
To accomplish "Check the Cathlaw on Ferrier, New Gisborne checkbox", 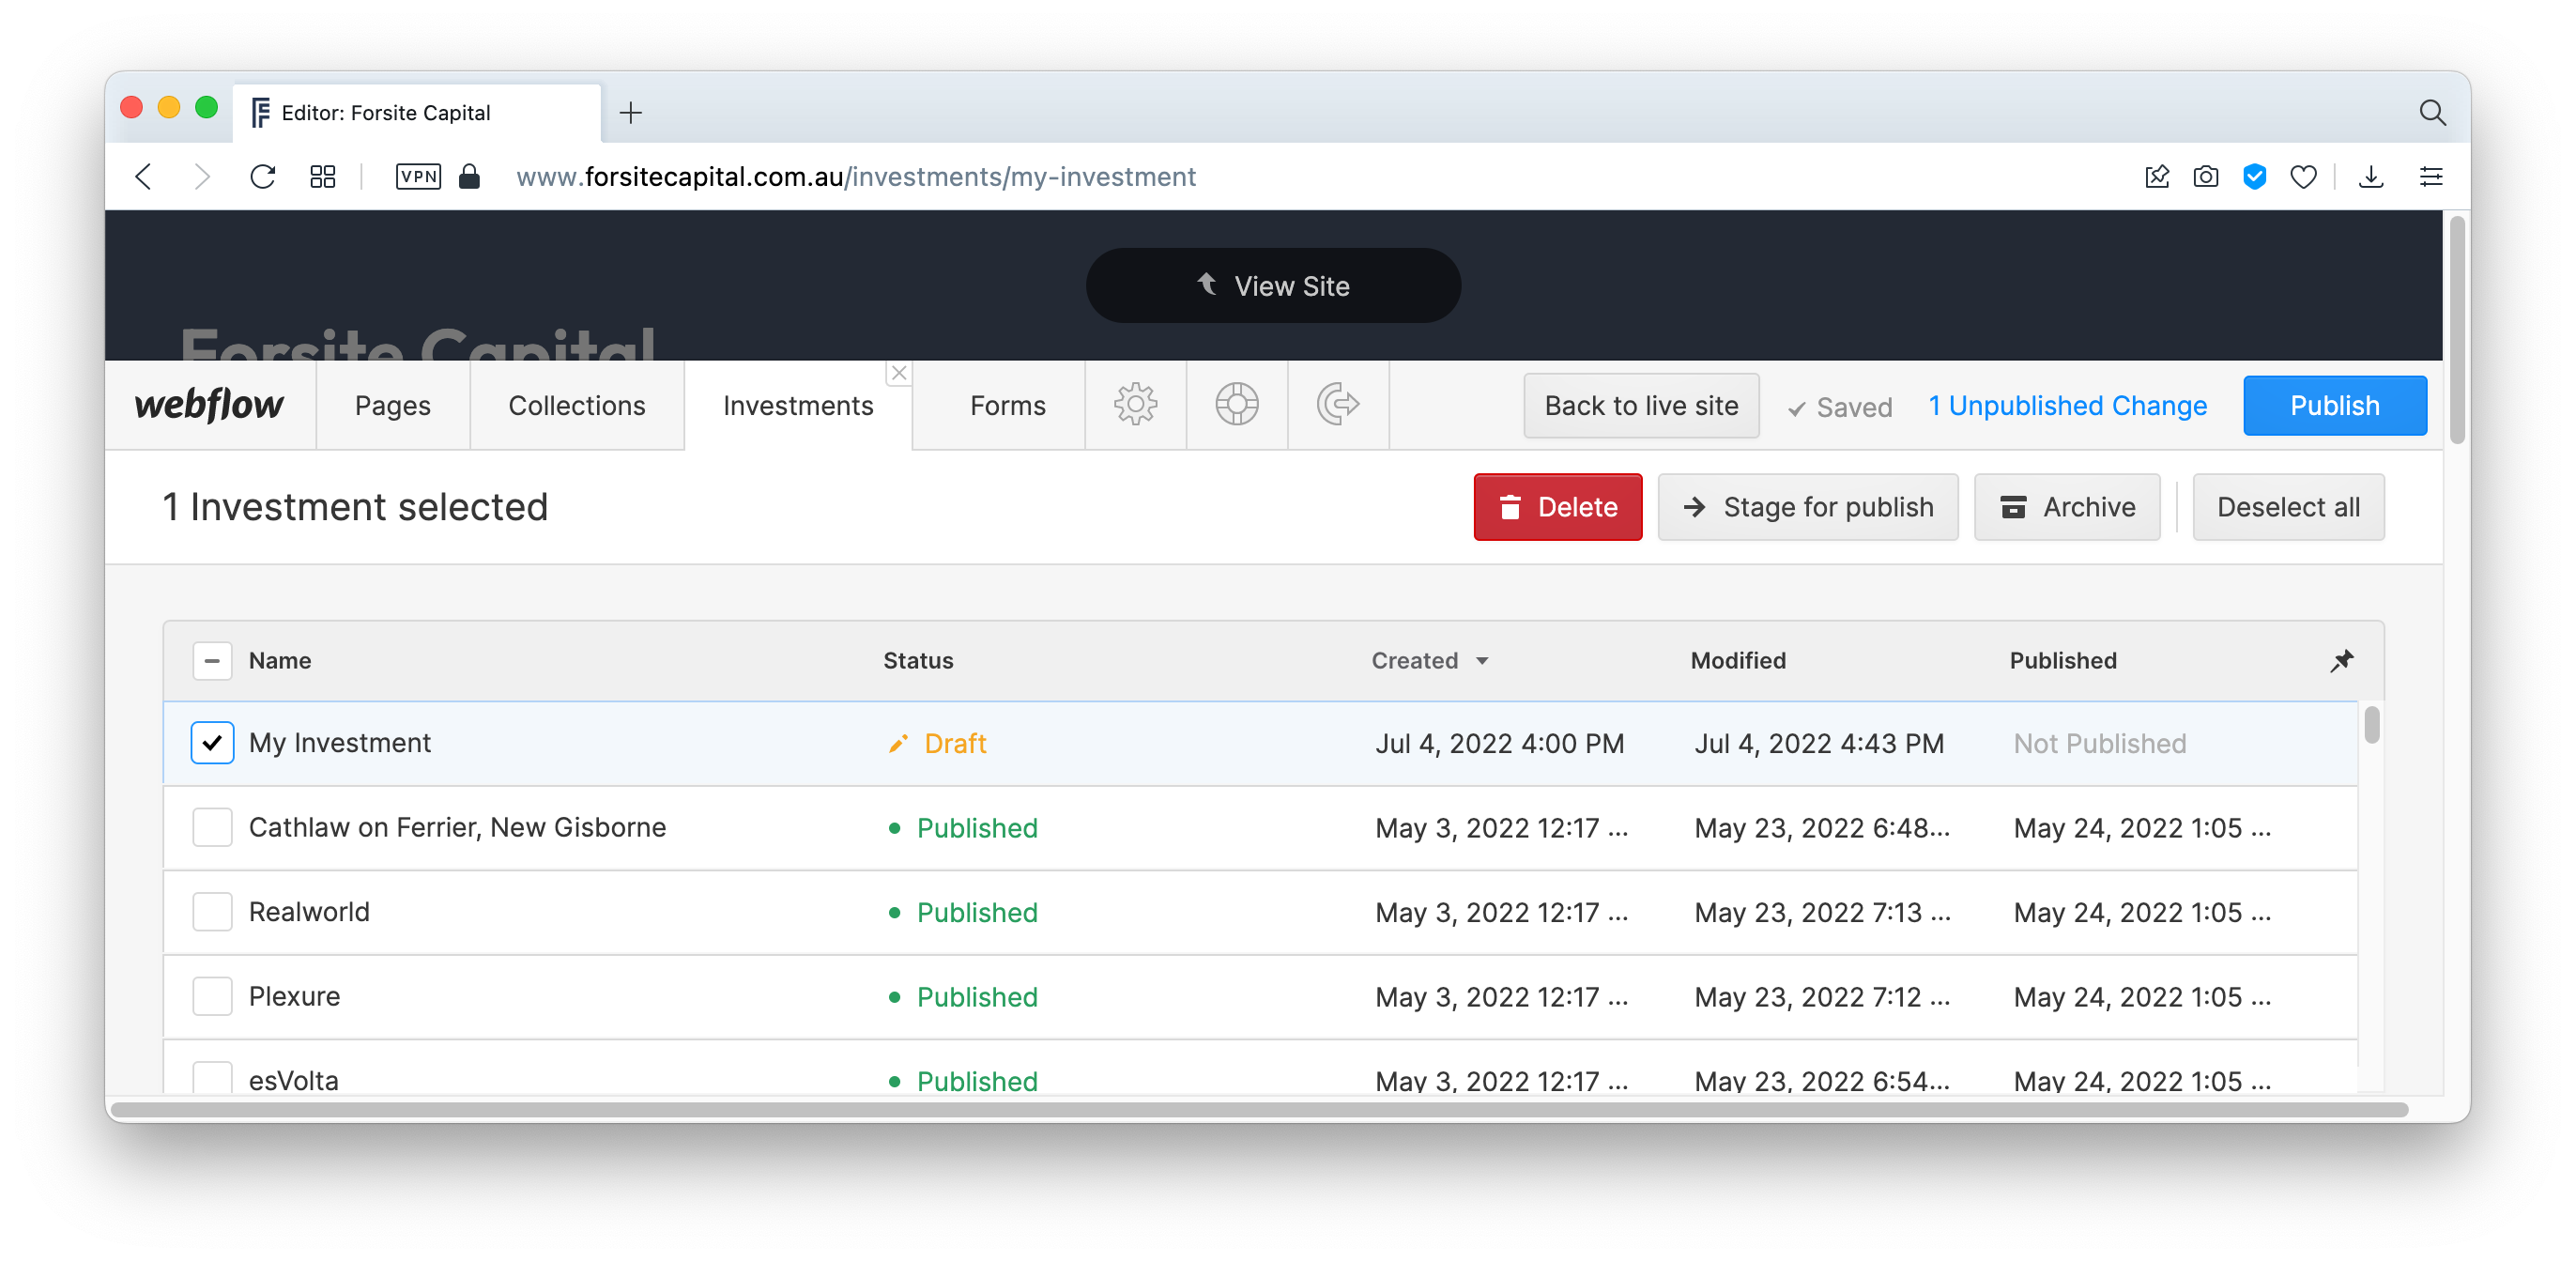I will 212,828.
